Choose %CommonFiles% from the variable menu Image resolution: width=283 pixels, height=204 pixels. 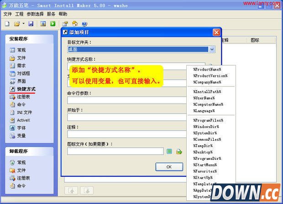pos(207,139)
